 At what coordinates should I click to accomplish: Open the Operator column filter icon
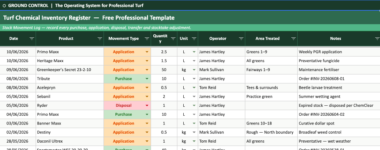point(241,38)
